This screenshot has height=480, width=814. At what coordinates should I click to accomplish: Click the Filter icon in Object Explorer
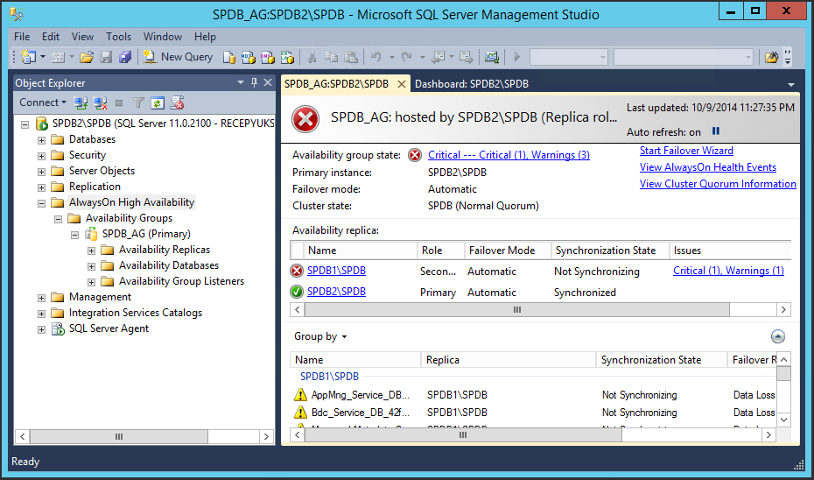(x=138, y=102)
